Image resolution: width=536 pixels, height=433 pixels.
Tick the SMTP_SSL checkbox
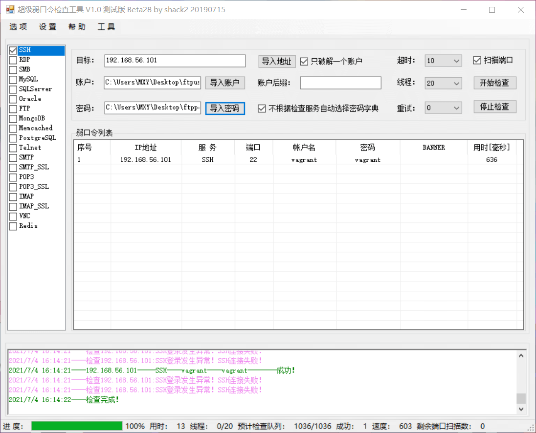click(x=13, y=168)
